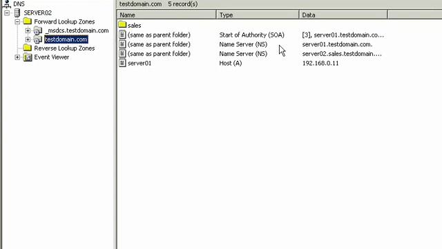Sort by the Name column header

point(166,15)
